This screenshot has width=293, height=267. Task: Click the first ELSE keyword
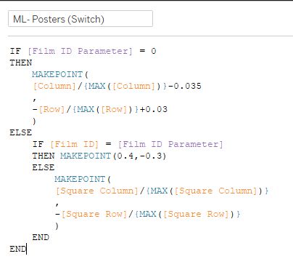pyautogui.click(x=21, y=132)
